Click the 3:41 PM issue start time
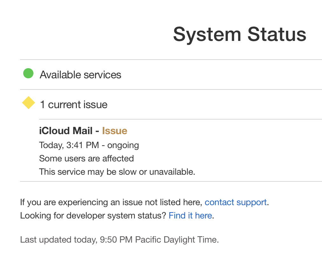Image resolution: width=322 pixels, height=267 pixels. pos(83,145)
